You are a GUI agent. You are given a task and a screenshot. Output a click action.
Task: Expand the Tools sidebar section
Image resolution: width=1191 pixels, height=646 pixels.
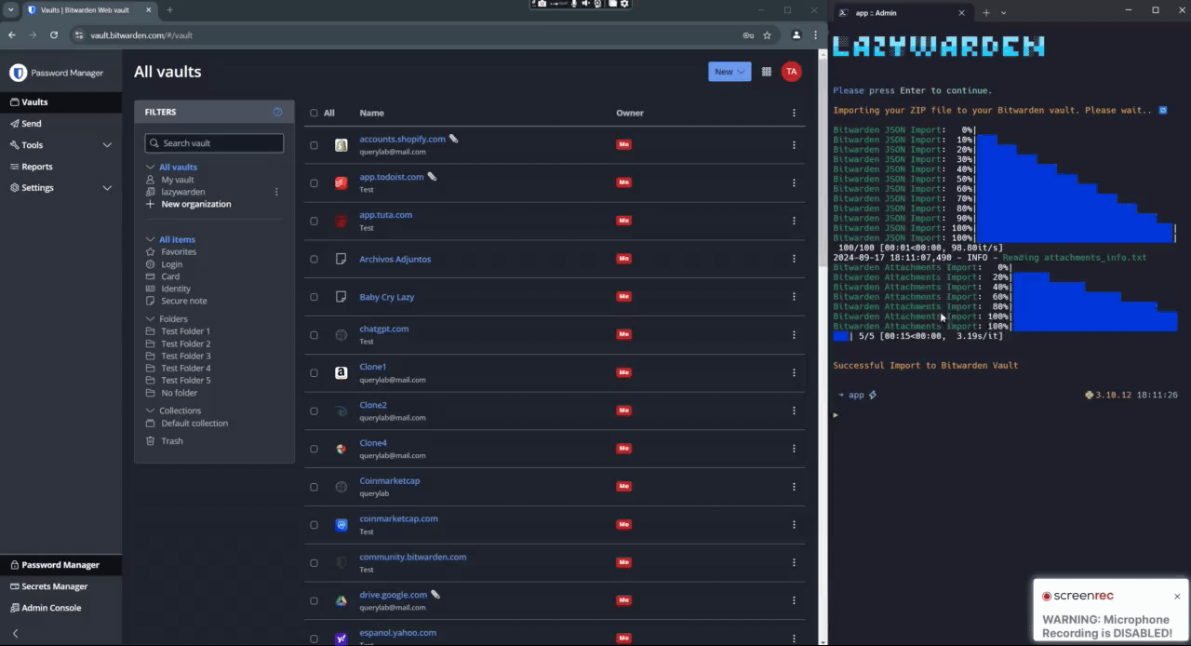pos(107,145)
